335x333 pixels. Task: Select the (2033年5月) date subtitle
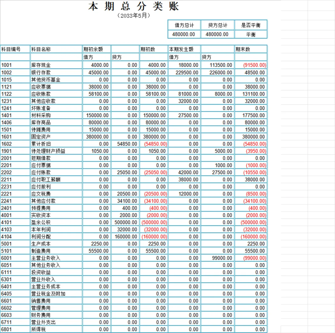(x=133, y=16)
